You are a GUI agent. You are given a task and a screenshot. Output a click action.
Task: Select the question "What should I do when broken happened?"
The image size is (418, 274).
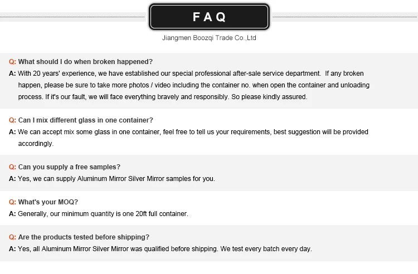(85, 62)
